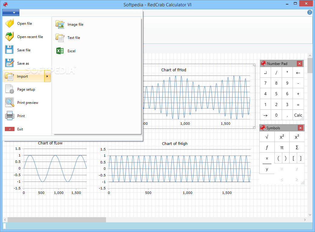Click the horizontal scrollbar right arrow
The width and height of the screenshot is (315, 232).
point(305,220)
